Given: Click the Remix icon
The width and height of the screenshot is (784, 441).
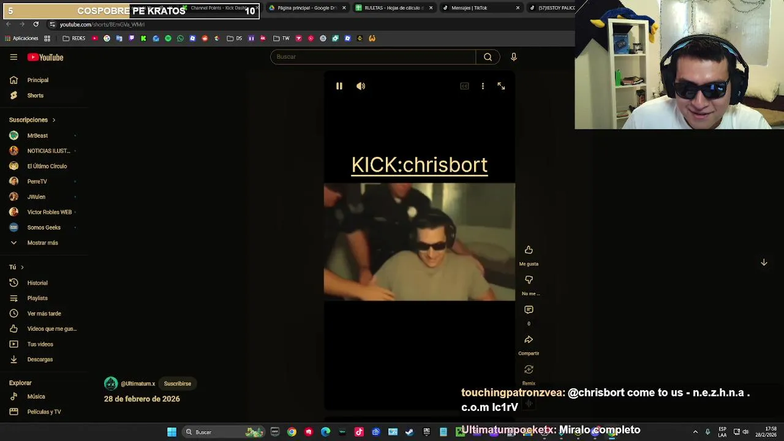Looking at the screenshot, I should tap(529, 369).
